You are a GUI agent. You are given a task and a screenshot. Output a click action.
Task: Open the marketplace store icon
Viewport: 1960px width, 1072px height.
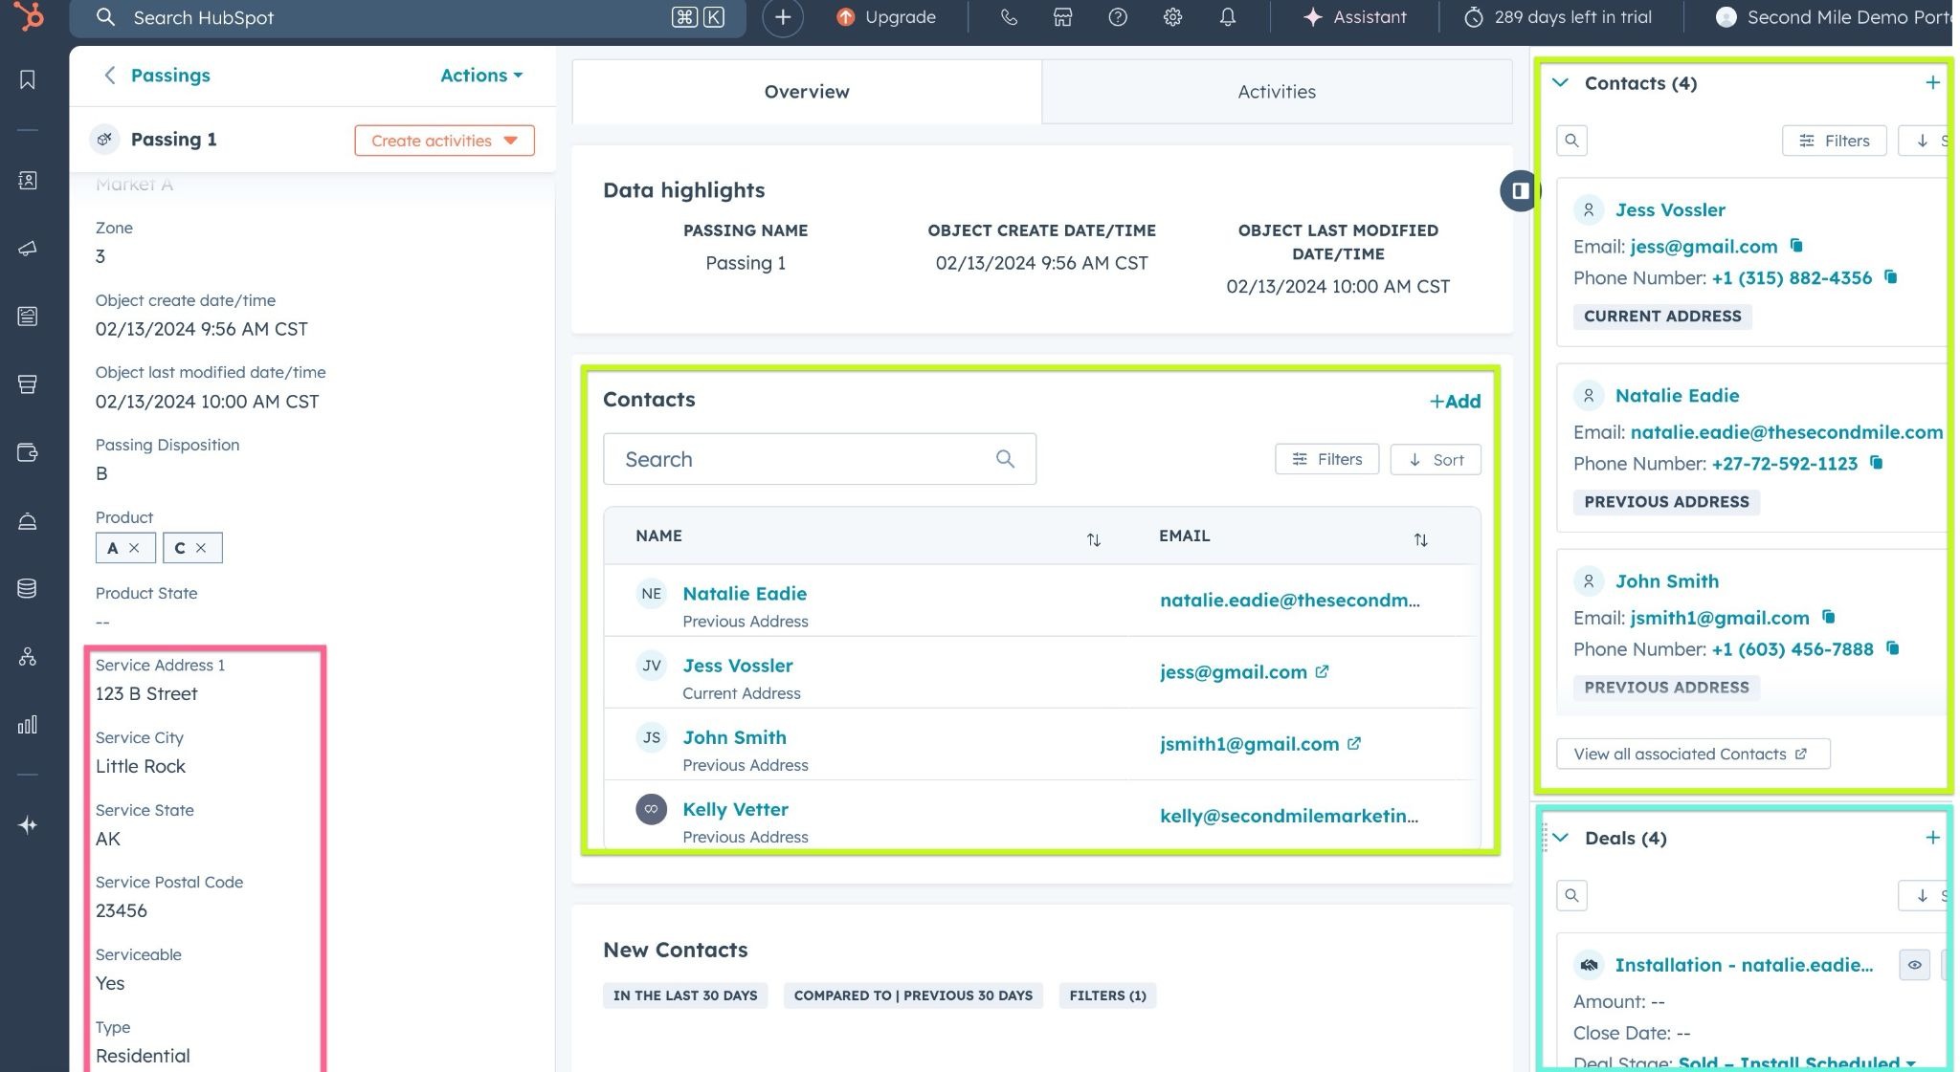pos(1062,17)
